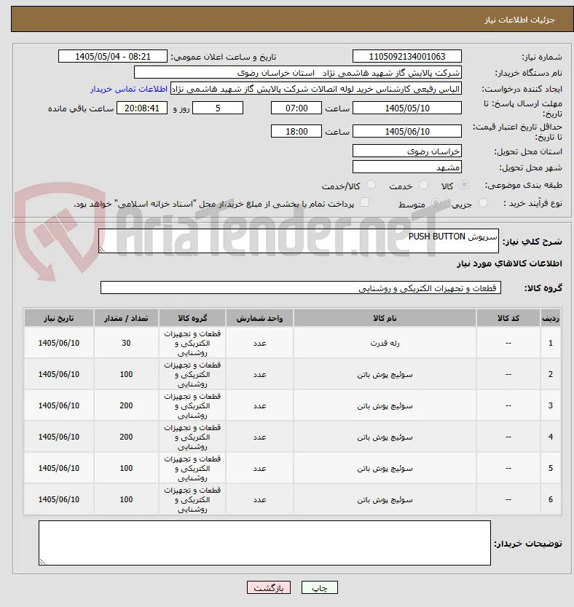
Task: Click the بازگشت (back) button
Action: [x=268, y=587]
